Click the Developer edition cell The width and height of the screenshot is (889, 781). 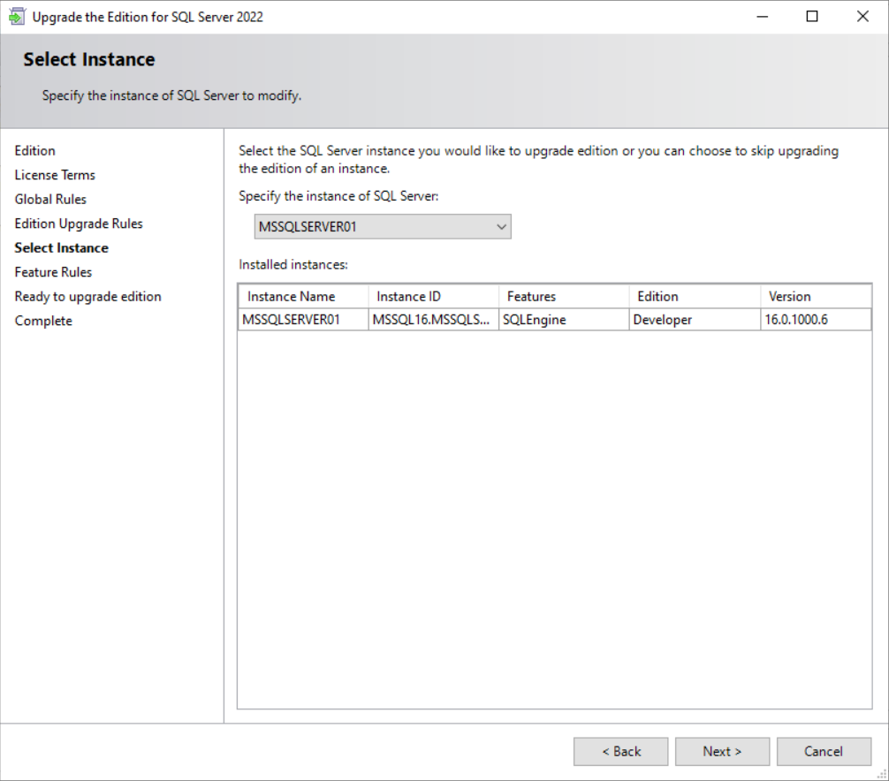point(695,320)
